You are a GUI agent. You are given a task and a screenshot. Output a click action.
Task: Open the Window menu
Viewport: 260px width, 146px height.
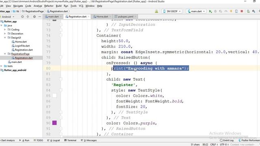(90, 6)
